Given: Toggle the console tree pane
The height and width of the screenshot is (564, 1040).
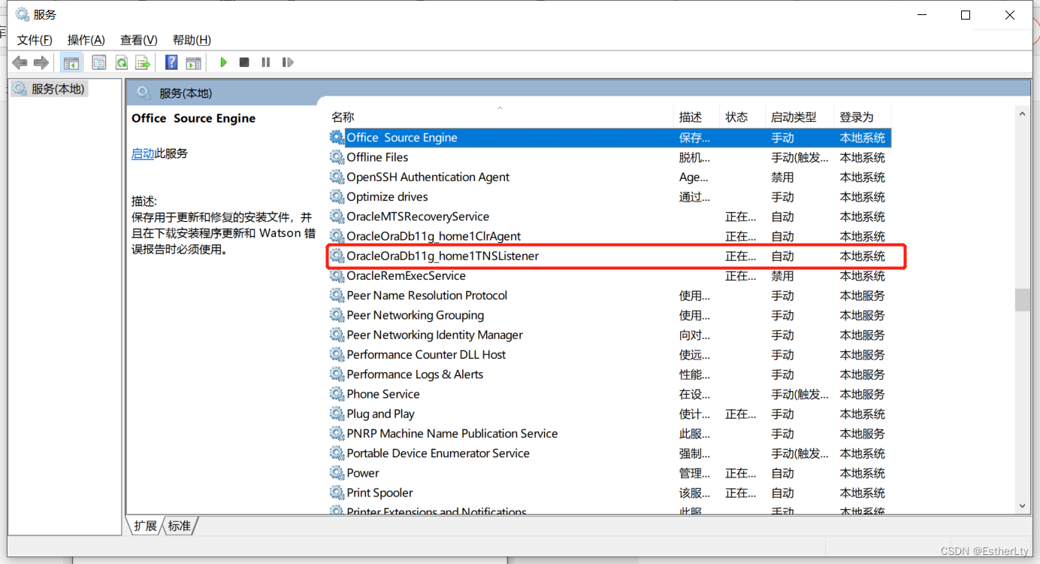Looking at the screenshot, I should click(71, 62).
